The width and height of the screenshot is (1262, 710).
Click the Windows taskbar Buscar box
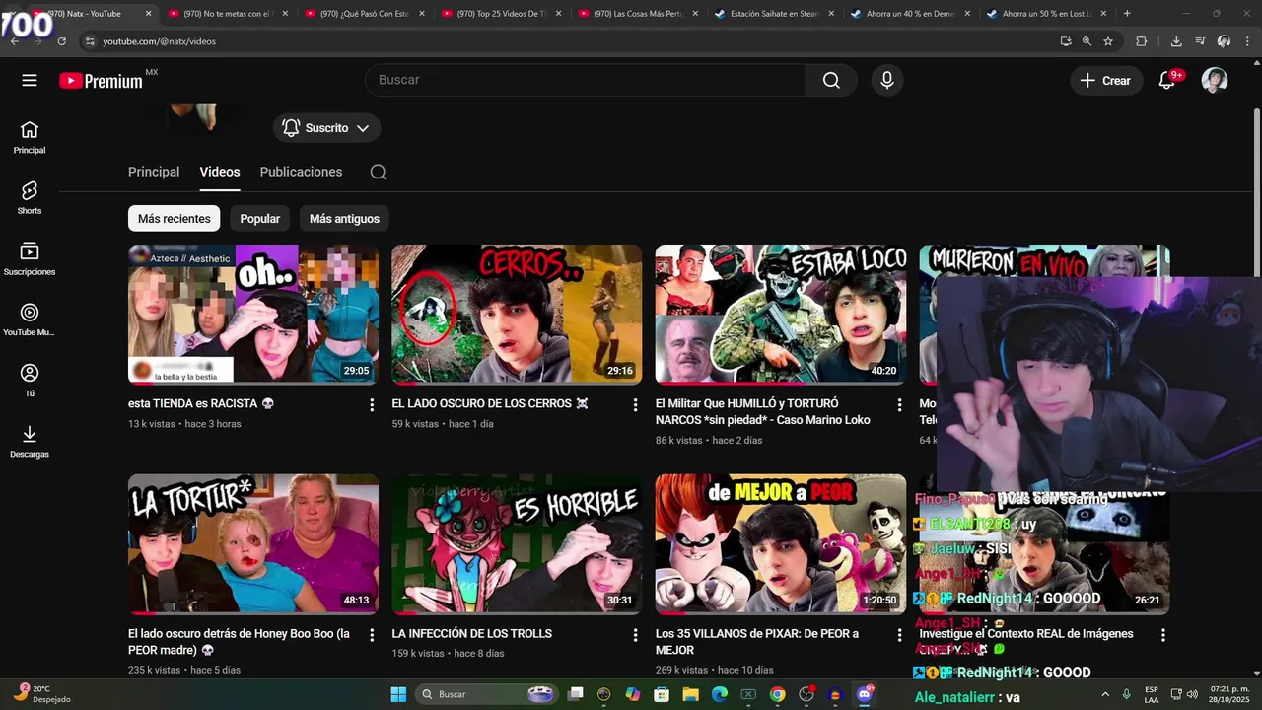(487, 694)
